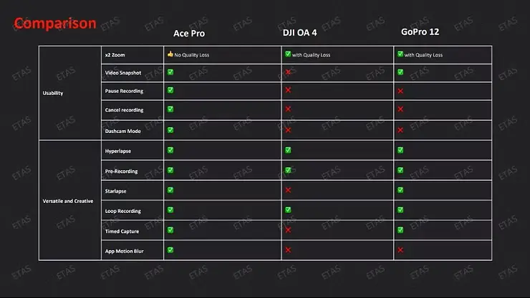Click the Pre-Recording feature label
Image resolution: width=530 pixels, height=298 pixels.
coord(121,172)
